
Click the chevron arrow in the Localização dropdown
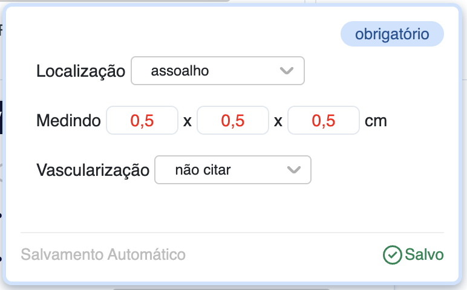[287, 71]
